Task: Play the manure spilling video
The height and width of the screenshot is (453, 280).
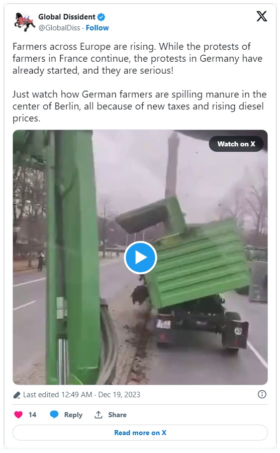Action: [x=140, y=257]
